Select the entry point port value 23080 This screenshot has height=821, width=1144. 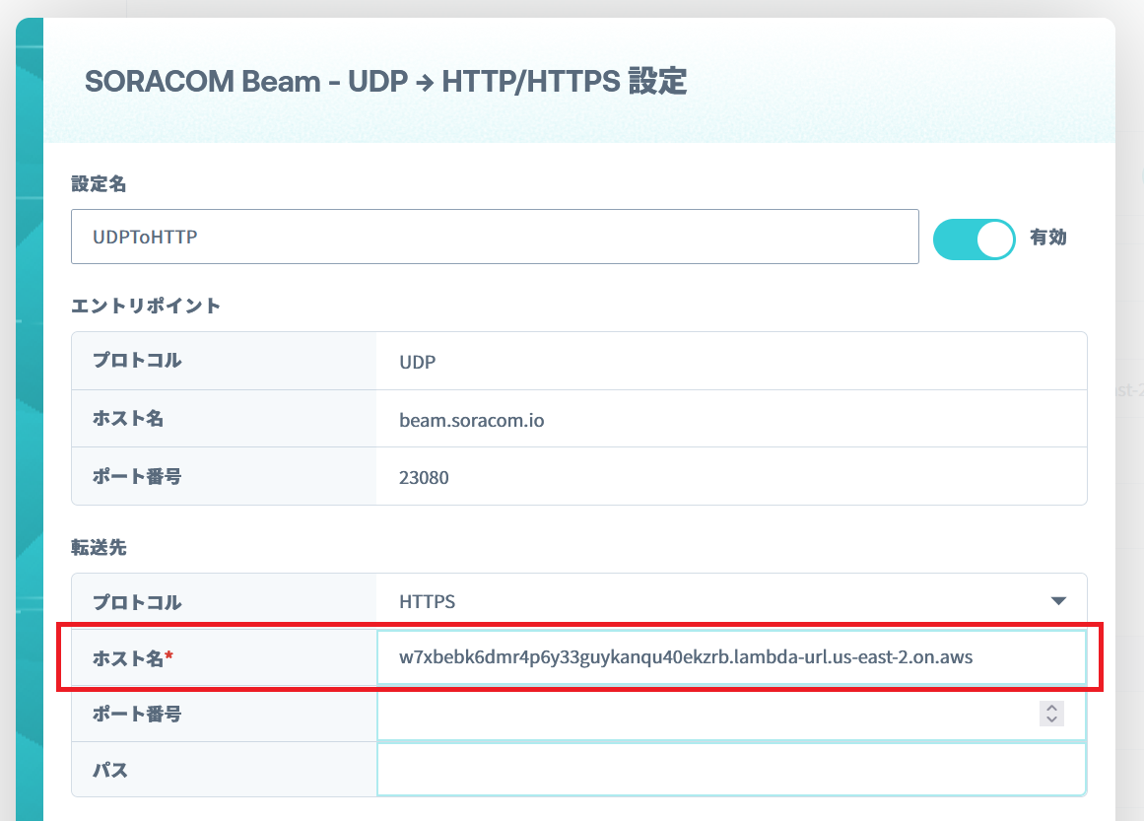(x=423, y=477)
